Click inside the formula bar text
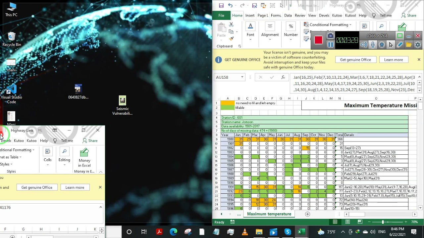Viewport: 424px width, 238px height. 354,84
